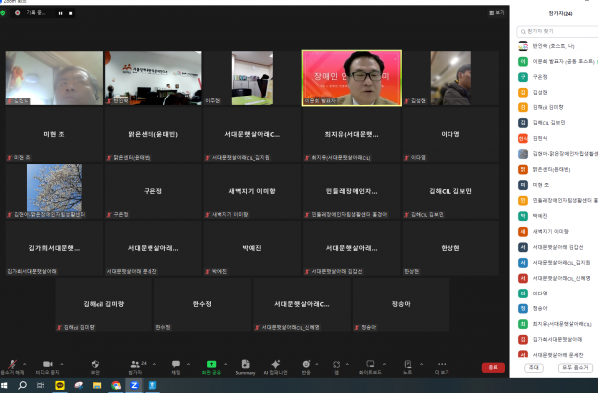Viewport: 598px width, 393px height.
Task: Expand the arrow next to the microphone
Action: [x=24, y=364]
